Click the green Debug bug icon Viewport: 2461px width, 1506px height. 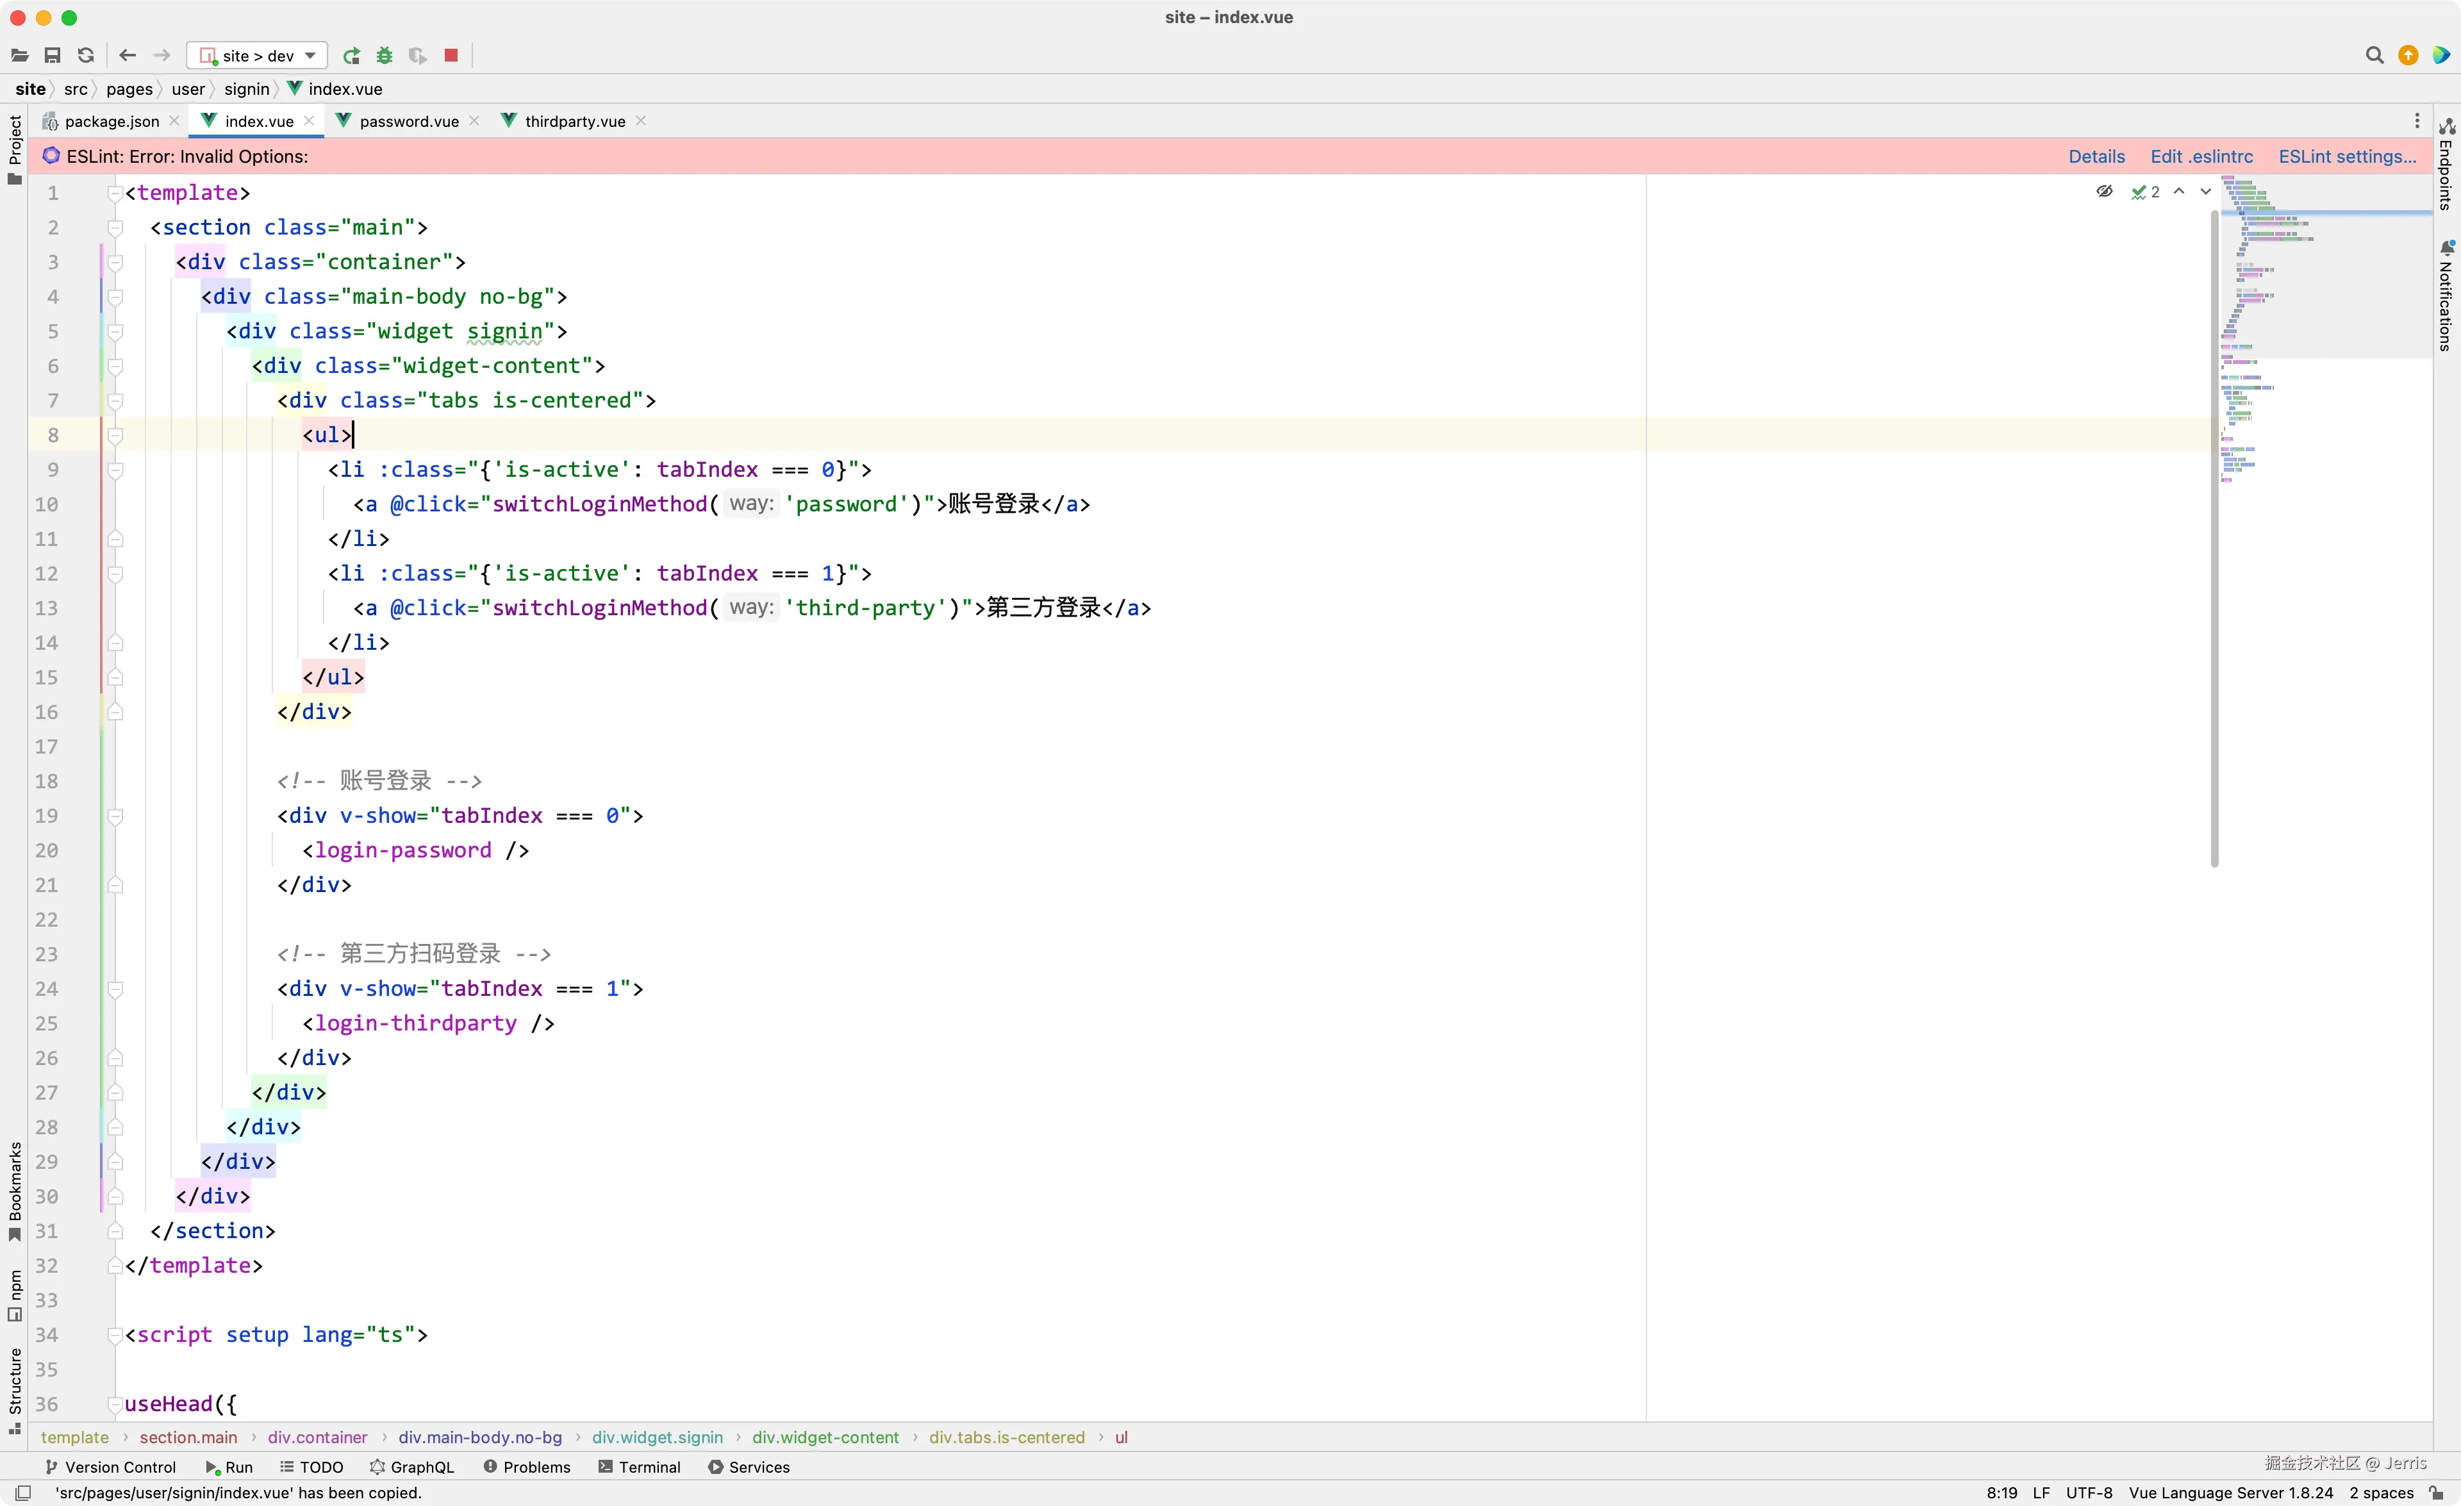[x=385, y=56]
